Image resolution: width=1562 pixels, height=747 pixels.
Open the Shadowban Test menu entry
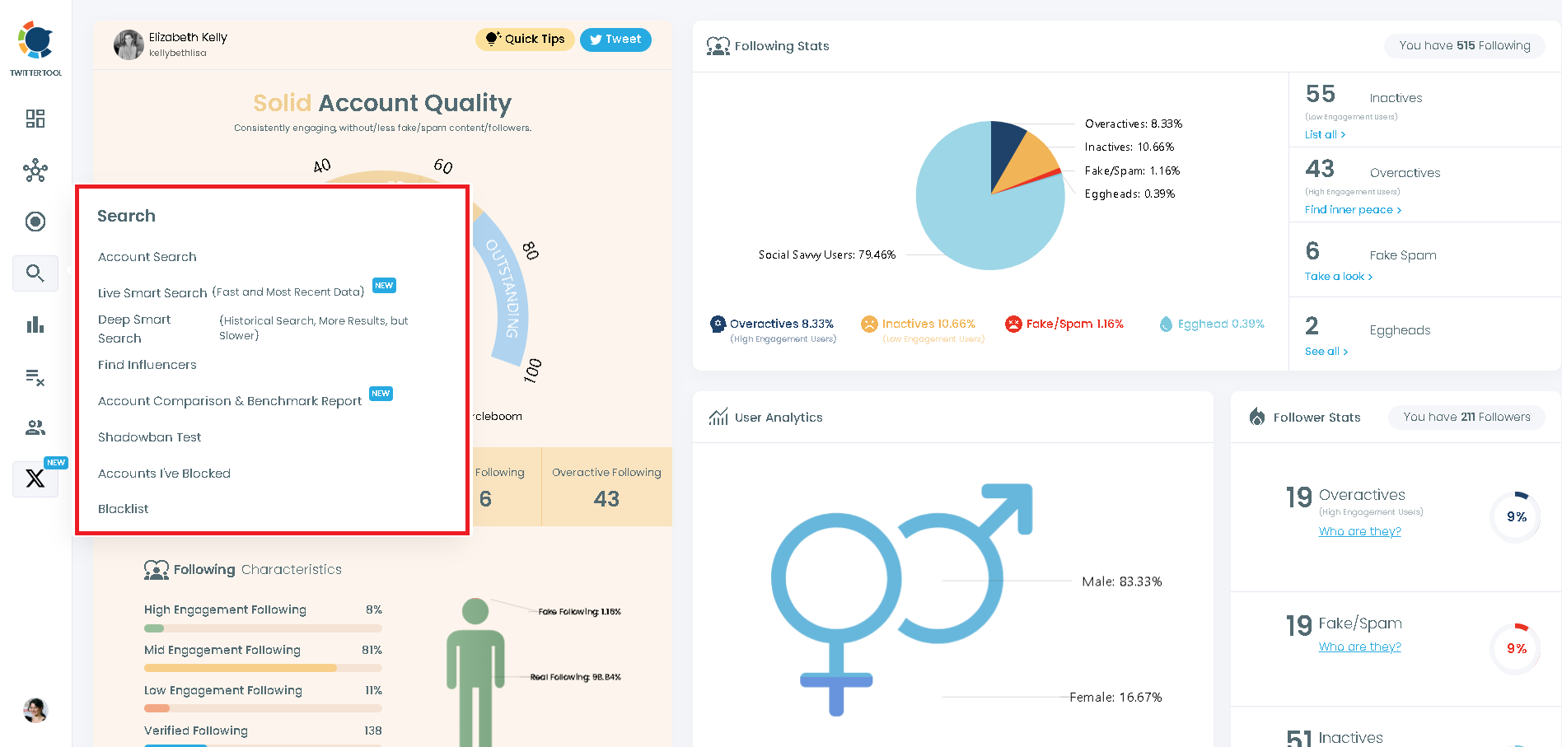(149, 437)
